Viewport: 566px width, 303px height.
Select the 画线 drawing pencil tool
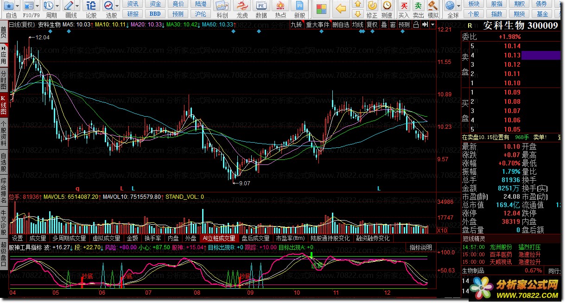pos(69,6)
